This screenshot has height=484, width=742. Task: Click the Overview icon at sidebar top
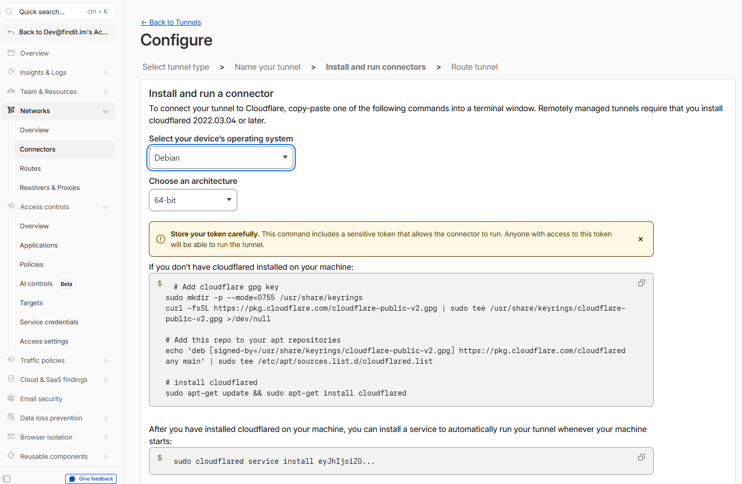11,53
